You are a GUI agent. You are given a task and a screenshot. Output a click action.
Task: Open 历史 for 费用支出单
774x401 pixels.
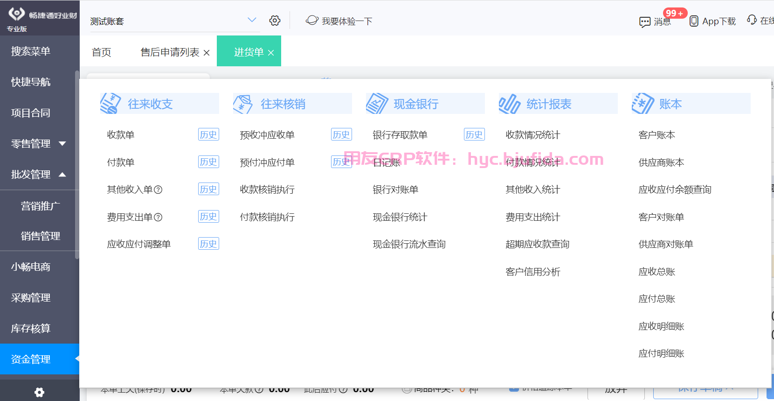pos(208,216)
